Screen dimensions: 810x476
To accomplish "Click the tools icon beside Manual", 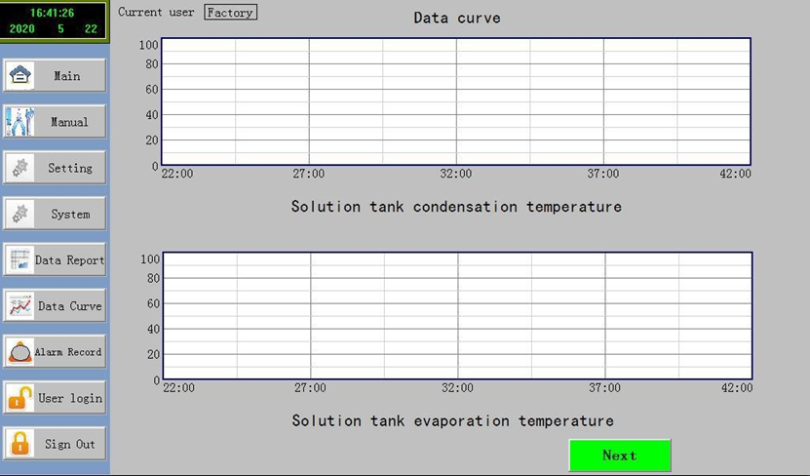I will [19, 122].
